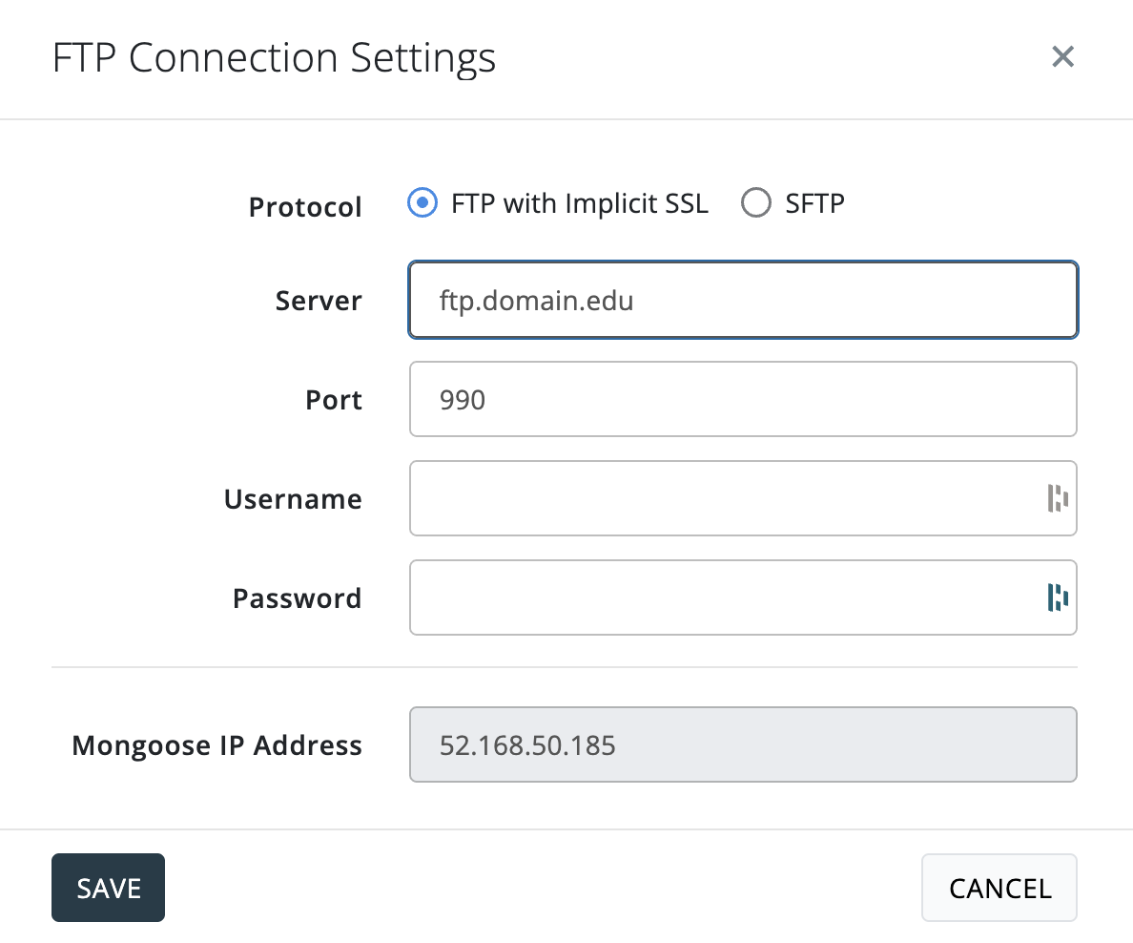The width and height of the screenshot is (1133, 943).
Task: Click the FTP Connection Settings dialog title
Action: coord(274,58)
